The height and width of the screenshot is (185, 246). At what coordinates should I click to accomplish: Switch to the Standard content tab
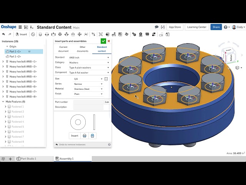(x=102, y=49)
